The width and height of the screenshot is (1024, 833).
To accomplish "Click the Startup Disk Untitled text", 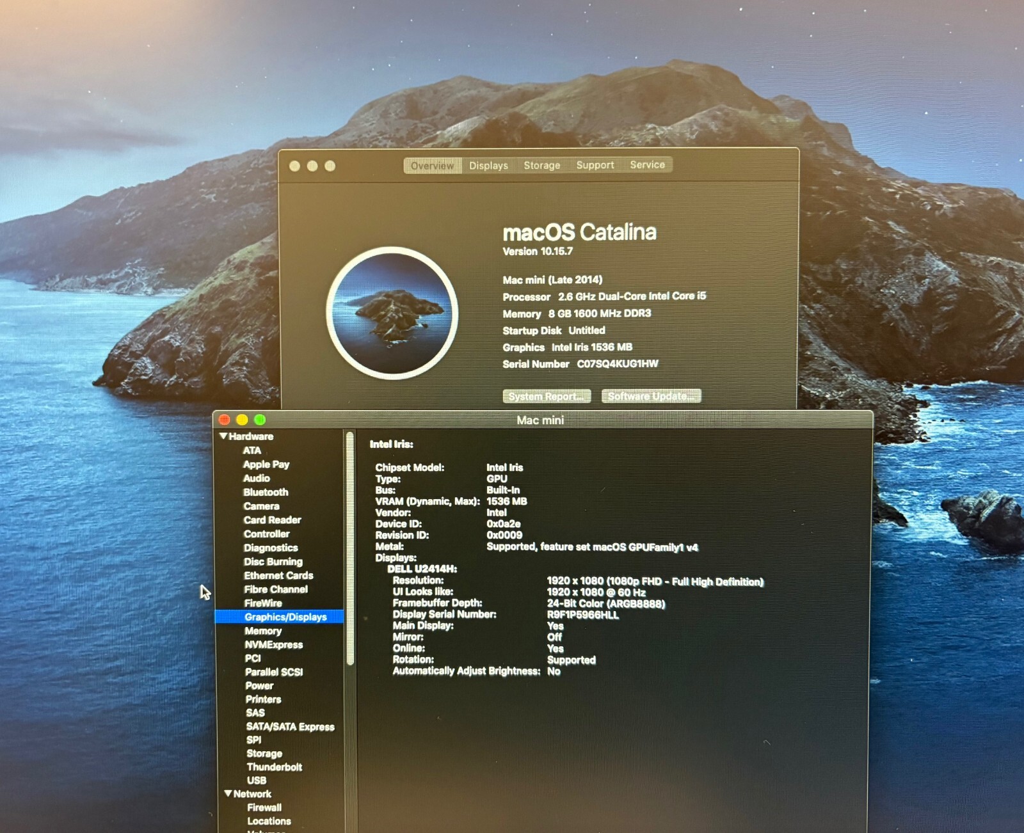I will [554, 330].
